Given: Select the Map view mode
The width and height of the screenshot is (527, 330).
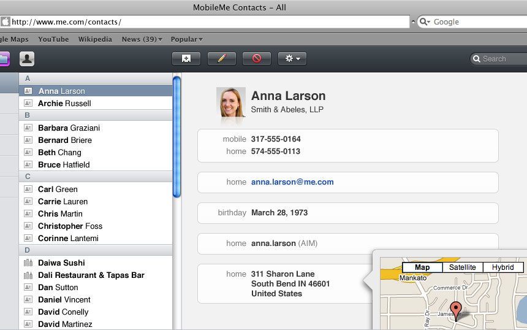Looking at the screenshot, I should click(422, 267).
